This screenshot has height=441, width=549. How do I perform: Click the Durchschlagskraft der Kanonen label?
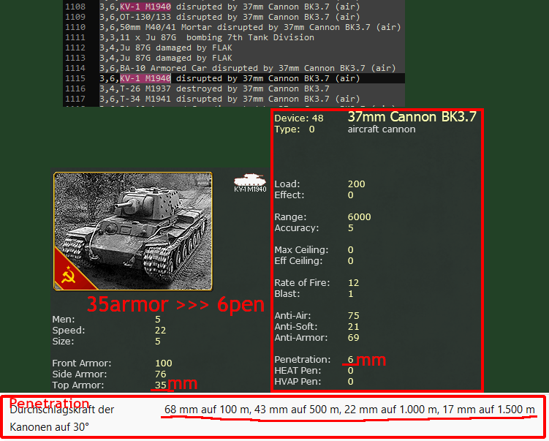tap(62, 418)
